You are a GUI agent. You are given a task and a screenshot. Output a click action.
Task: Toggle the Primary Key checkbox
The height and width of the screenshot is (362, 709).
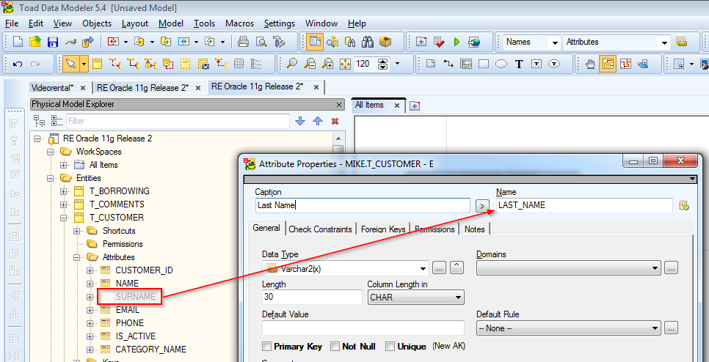pos(266,346)
